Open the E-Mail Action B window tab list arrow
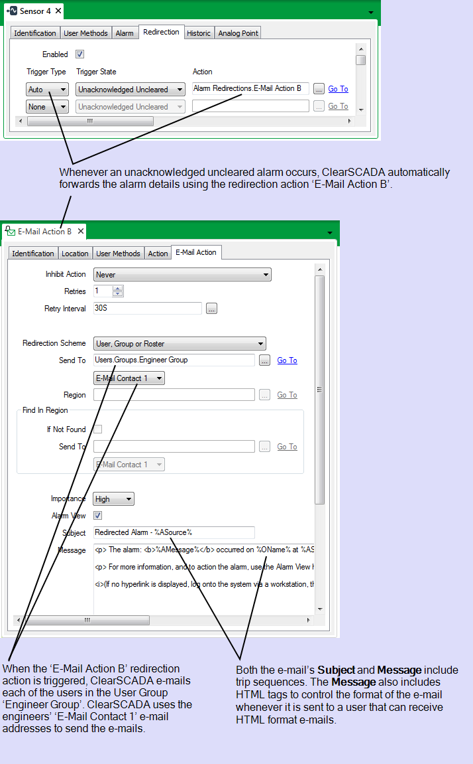This screenshot has width=473, height=764. [x=330, y=233]
